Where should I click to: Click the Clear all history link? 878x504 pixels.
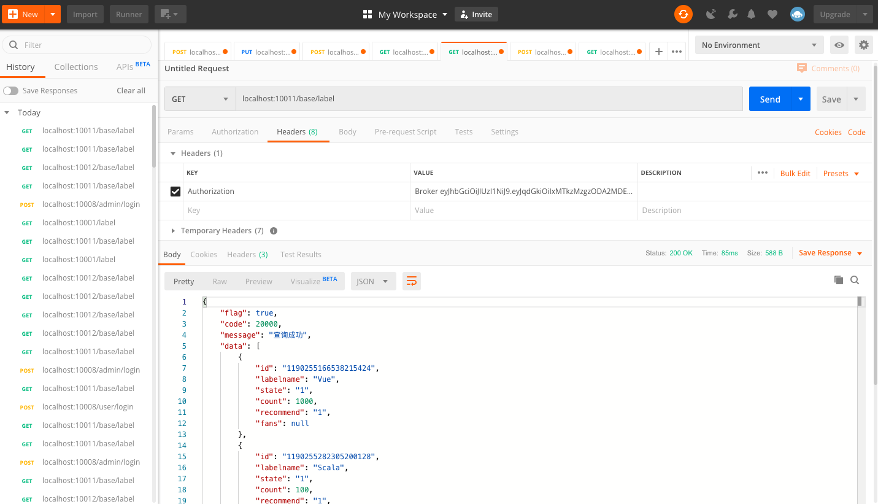(x=131, y=91)
